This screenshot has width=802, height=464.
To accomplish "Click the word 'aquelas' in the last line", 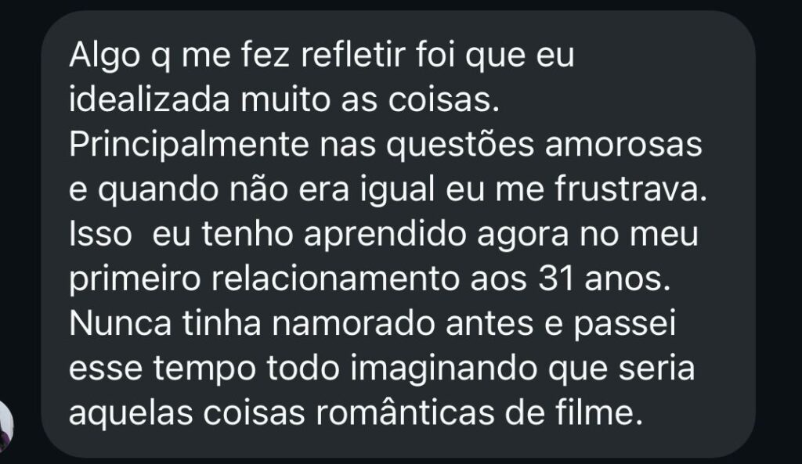I will click(x=131, y=413).
